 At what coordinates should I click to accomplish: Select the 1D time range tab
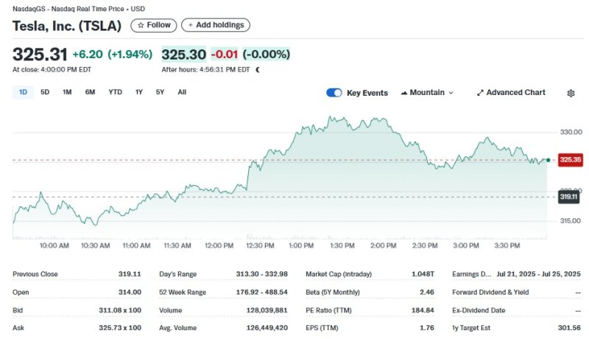23,92
